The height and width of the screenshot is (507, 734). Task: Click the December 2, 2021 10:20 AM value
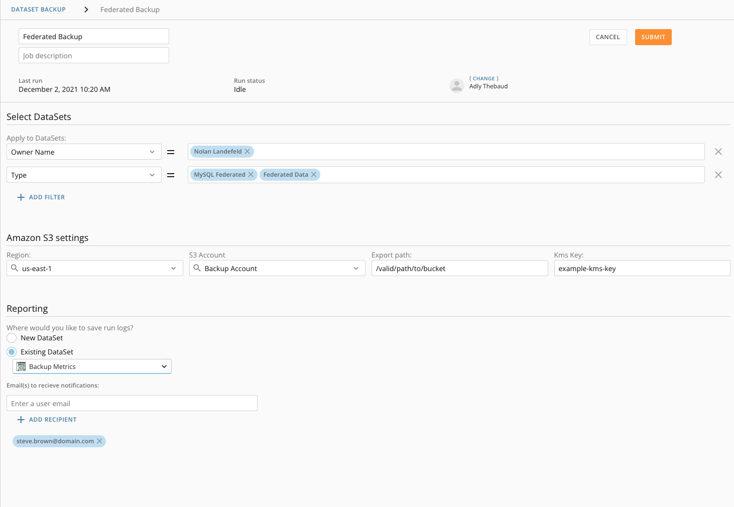[x=64, y=89]
